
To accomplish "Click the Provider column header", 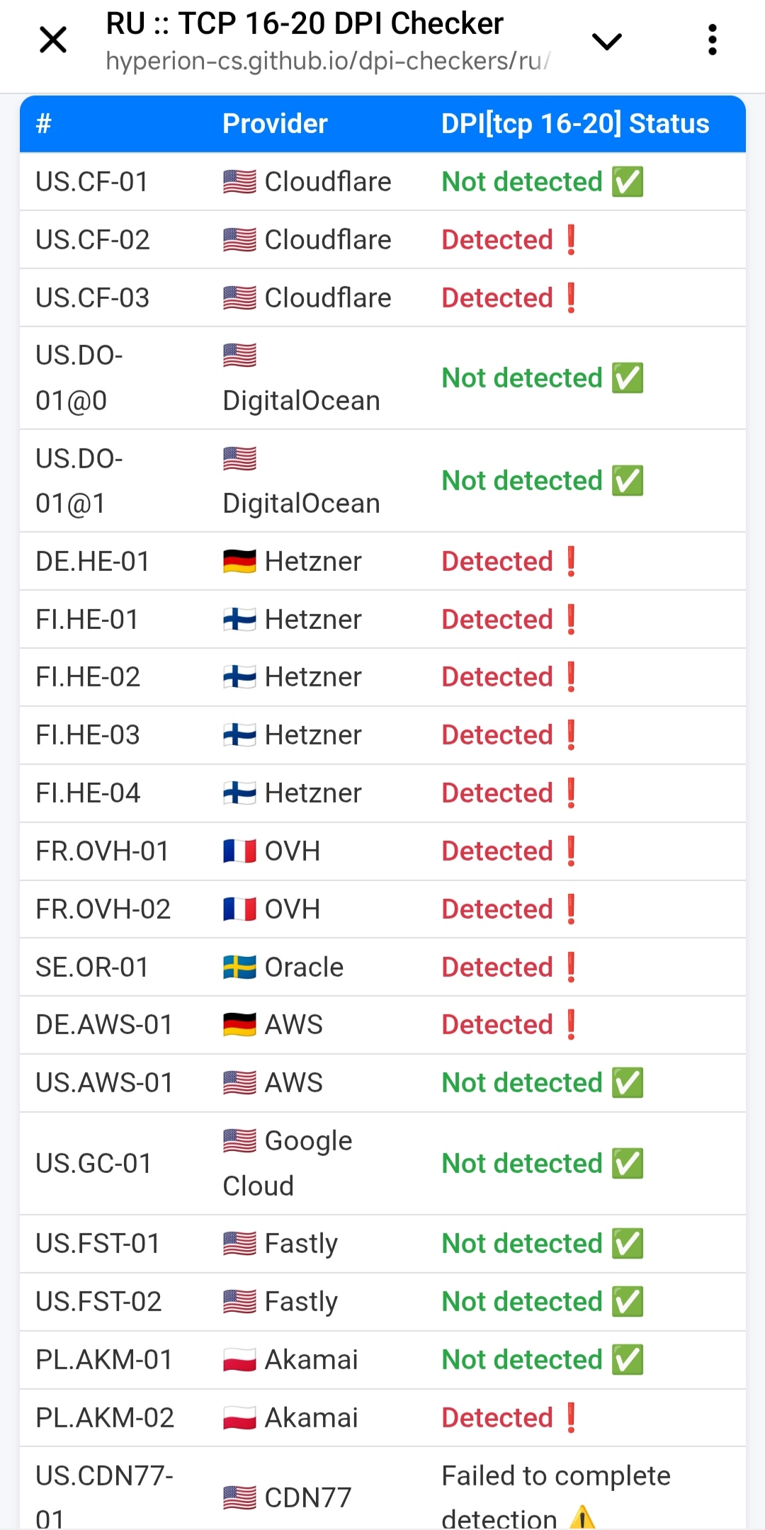I will point(275,124).
